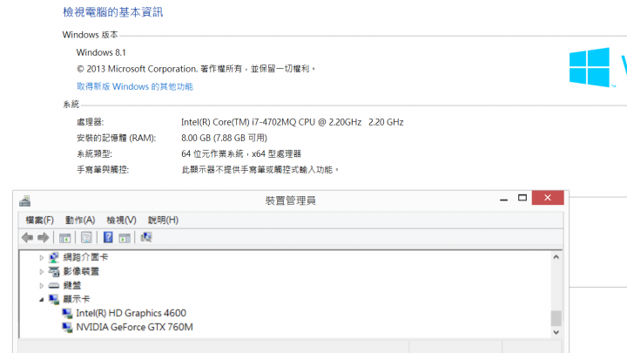
Task: Click the Intel(R) HD Graphics 4600 device icon
Action: click(x=67, y=313)
